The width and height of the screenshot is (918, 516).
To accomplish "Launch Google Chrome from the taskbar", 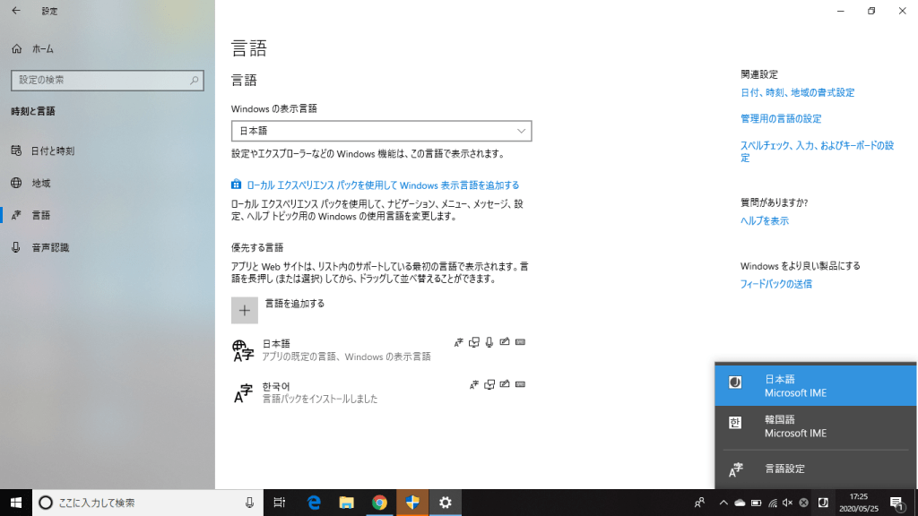I will (x=379, y=503).
